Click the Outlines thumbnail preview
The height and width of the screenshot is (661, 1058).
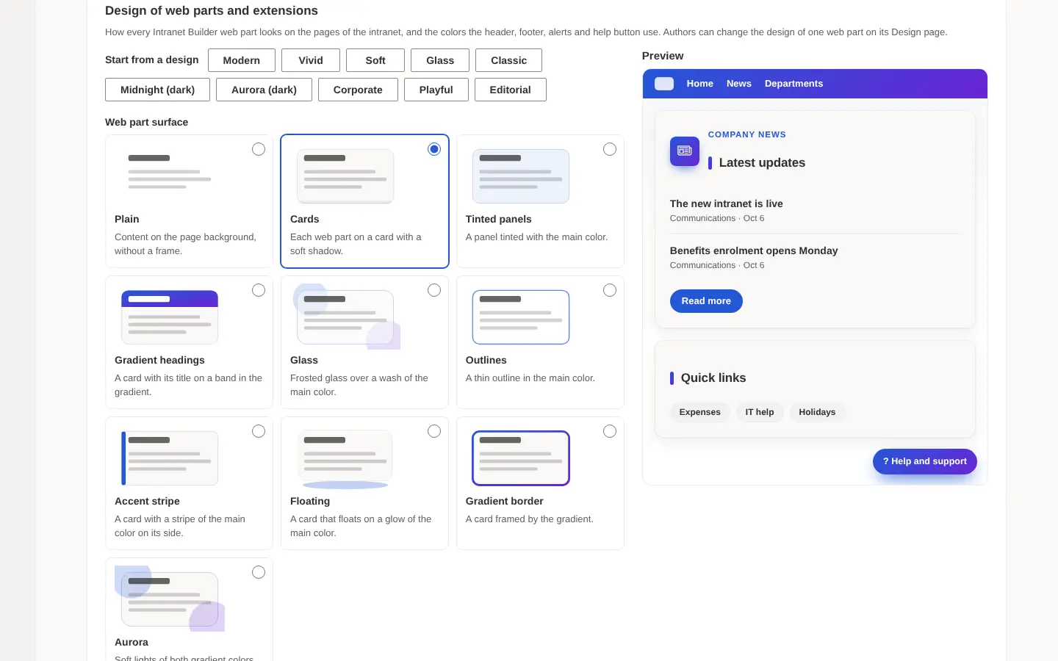(x=521, y=317)
